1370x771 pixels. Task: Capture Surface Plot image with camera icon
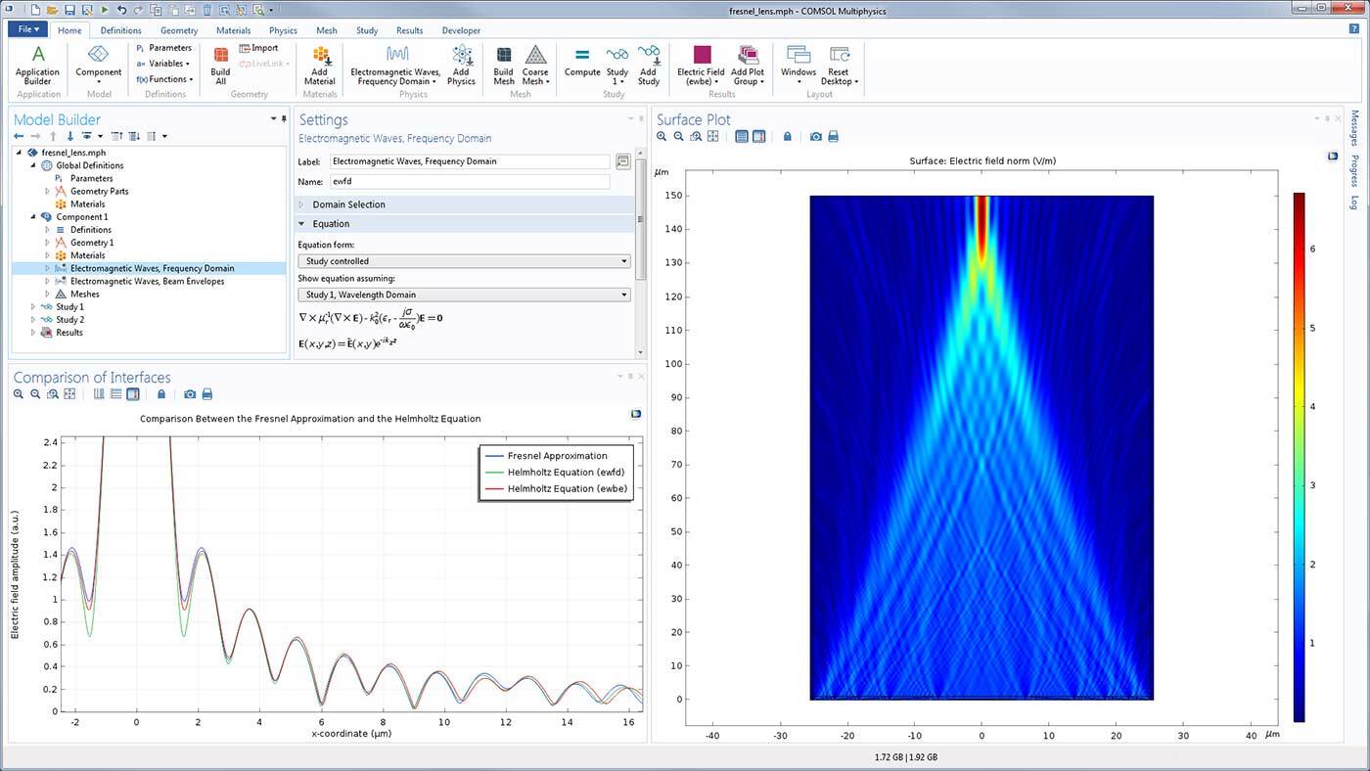816,136
